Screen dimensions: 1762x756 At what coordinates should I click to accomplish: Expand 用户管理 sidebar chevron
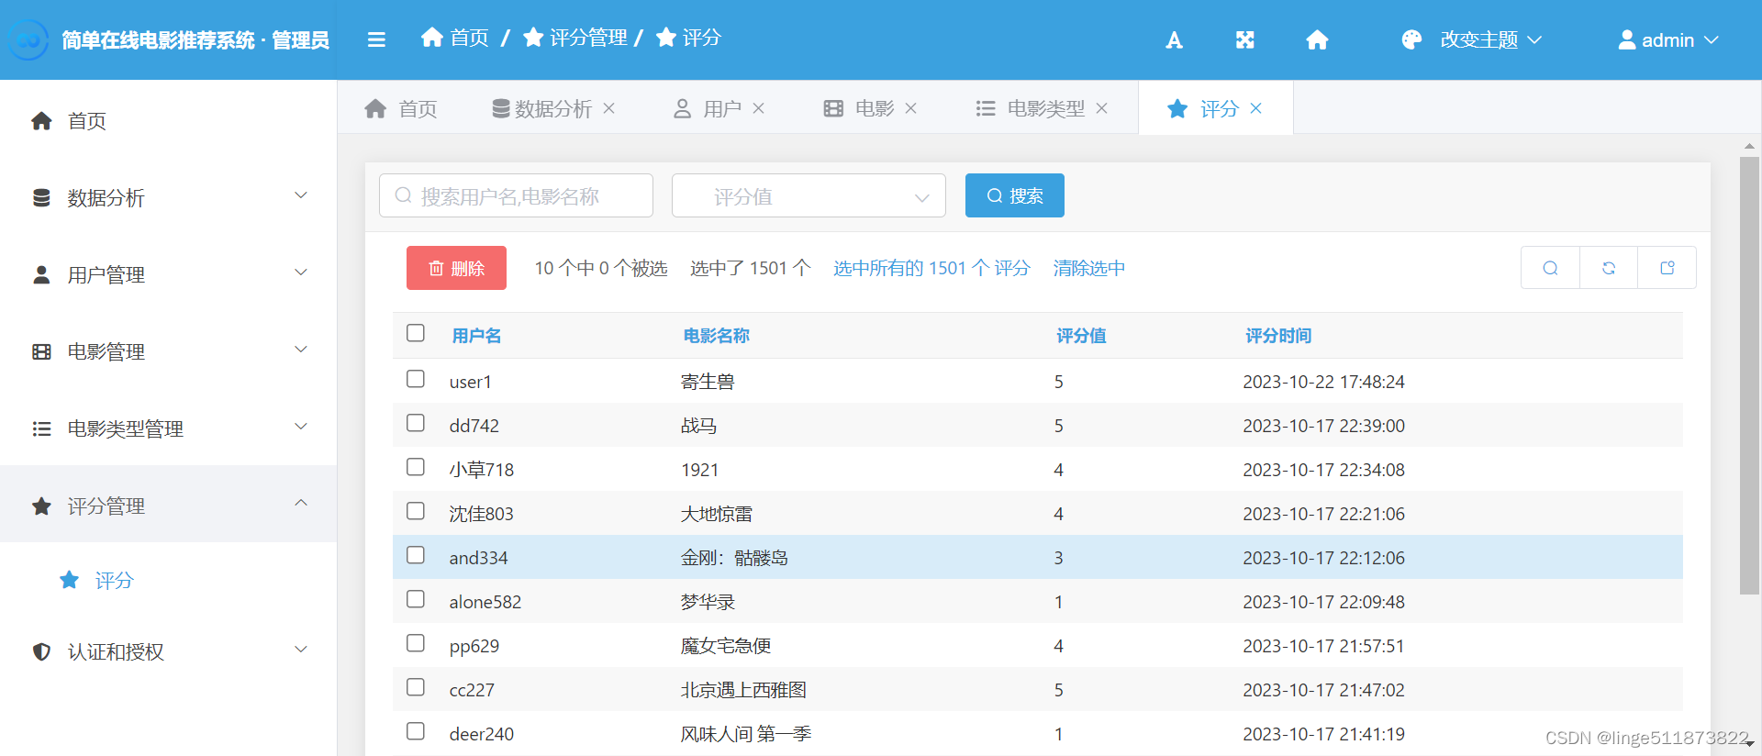(x=301, y=272)
